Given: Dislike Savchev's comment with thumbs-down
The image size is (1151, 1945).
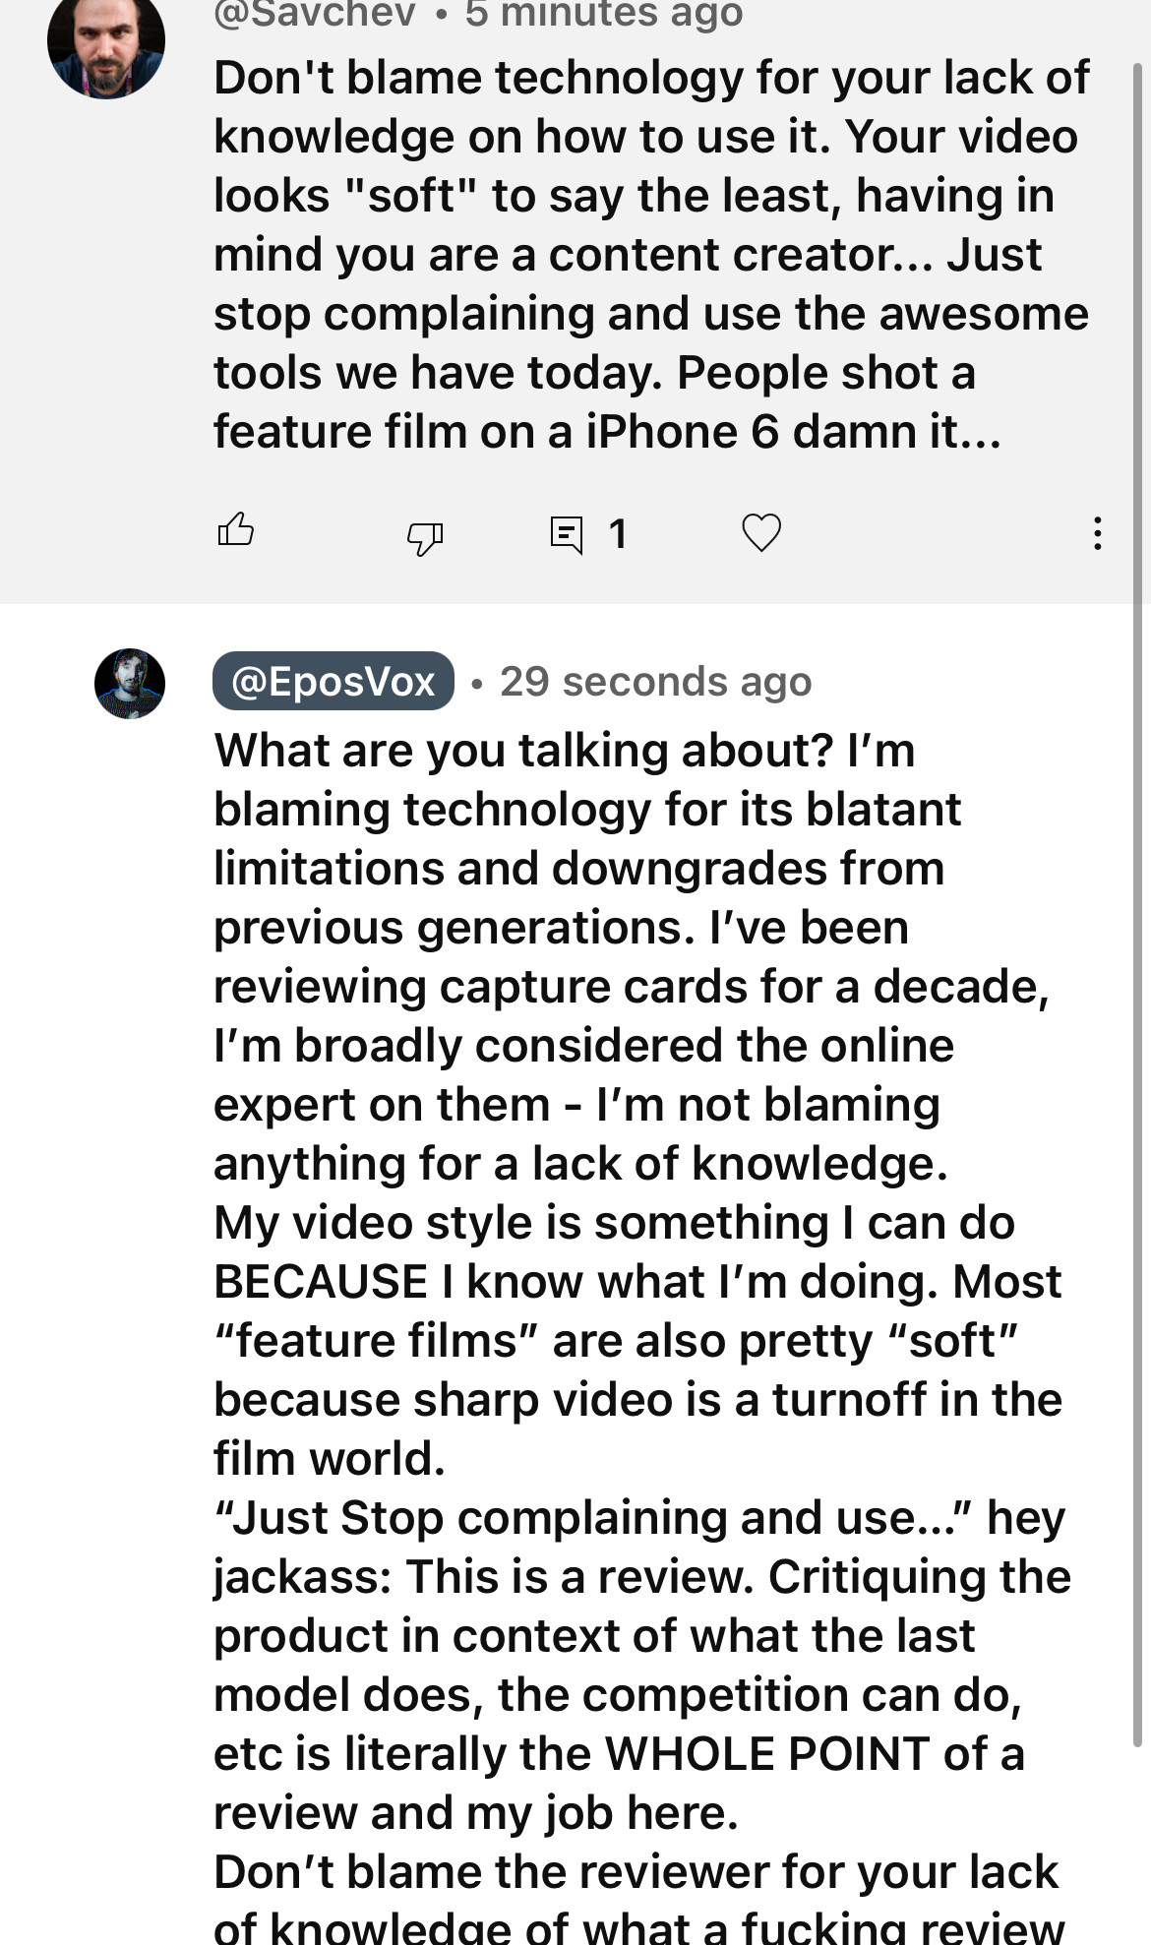Looking at the screenshot, I should (425, 537).
